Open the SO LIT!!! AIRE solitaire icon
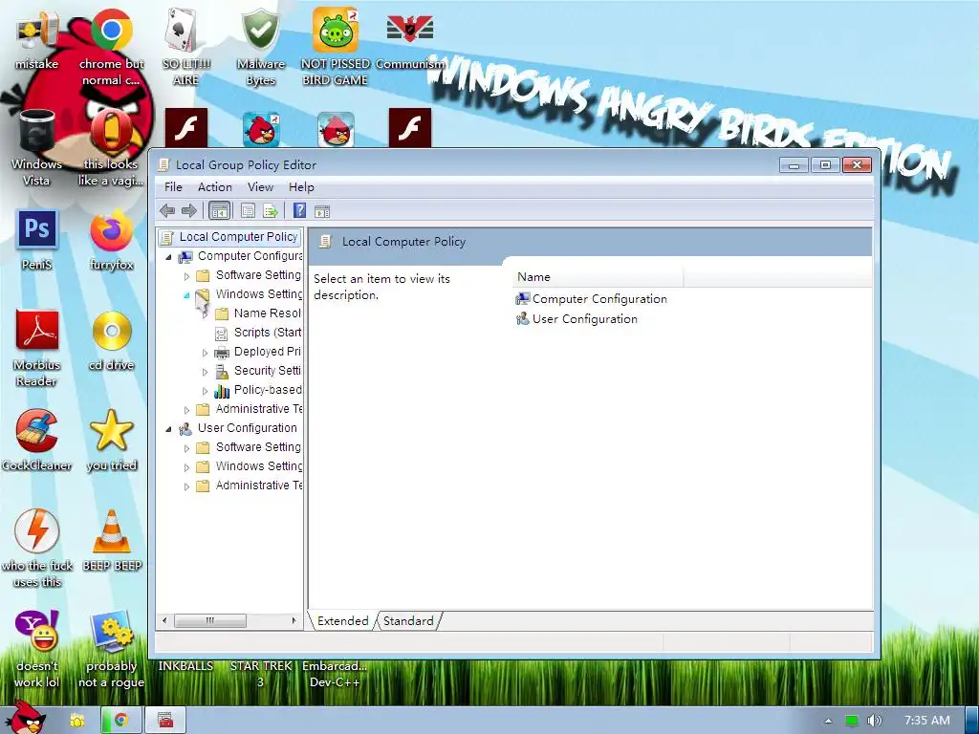Viewport: 979px width, 734px height. click(x=185, y=47)
